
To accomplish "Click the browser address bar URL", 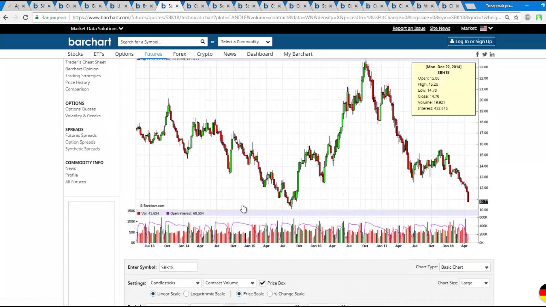I will point(287,17).
